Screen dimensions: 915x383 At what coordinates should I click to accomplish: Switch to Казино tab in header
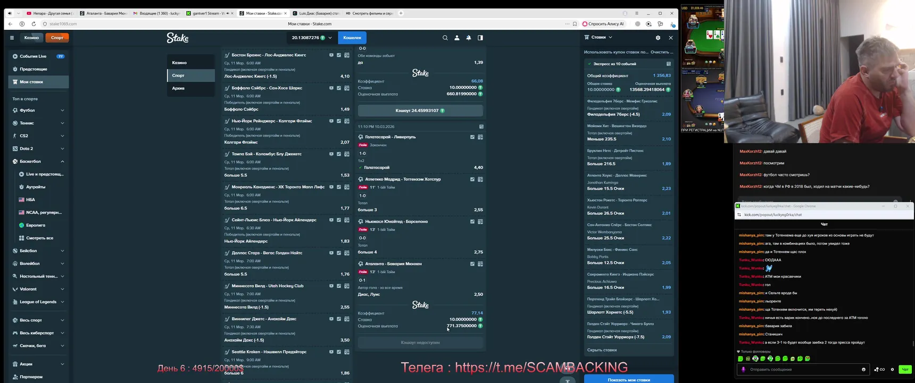pos(31,38)
